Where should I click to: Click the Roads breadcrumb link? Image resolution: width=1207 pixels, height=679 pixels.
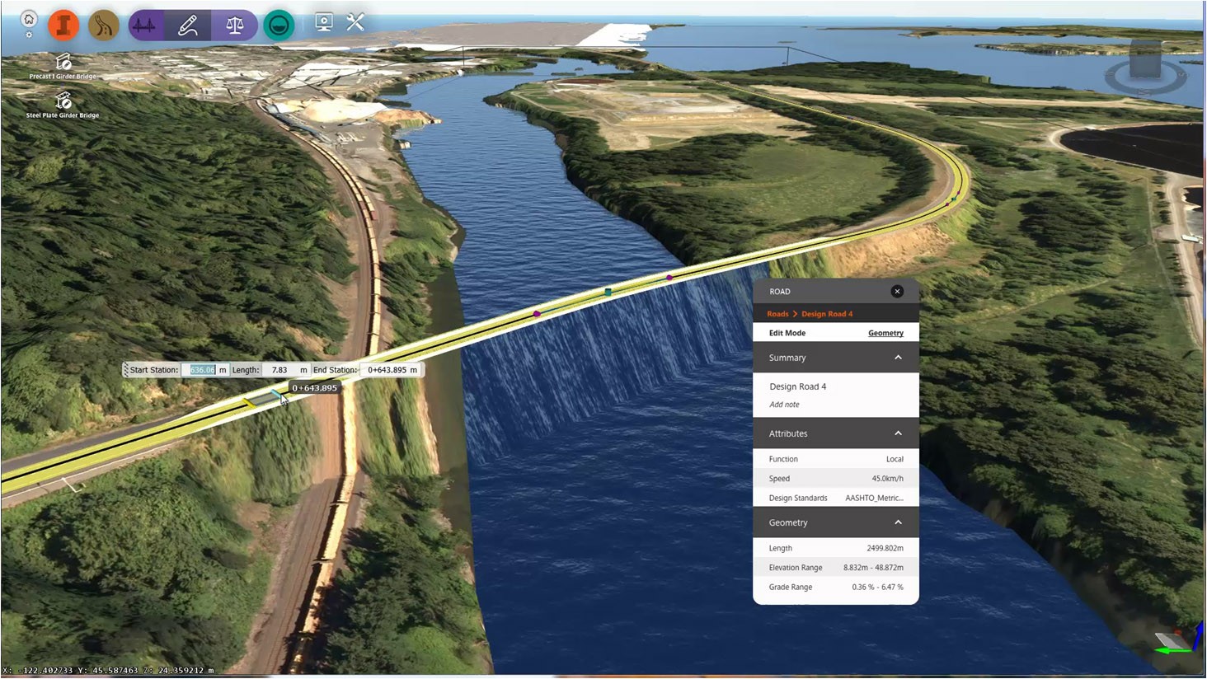(777, 314)
